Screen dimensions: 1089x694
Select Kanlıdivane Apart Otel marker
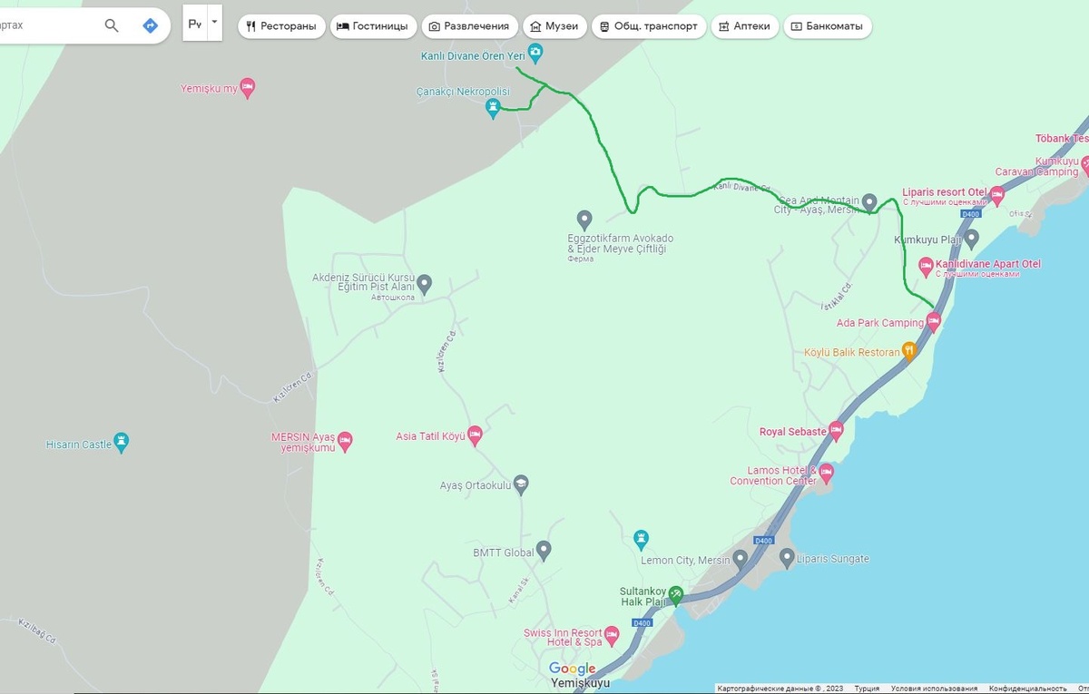click(x=926, y=266)
